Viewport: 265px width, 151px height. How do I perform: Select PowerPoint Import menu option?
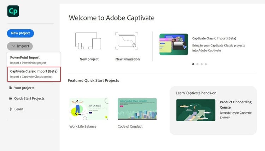click(x=34, y=60)
